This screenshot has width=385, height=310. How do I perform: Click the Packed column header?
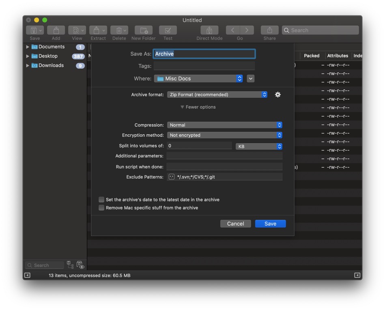pos(312,56)
